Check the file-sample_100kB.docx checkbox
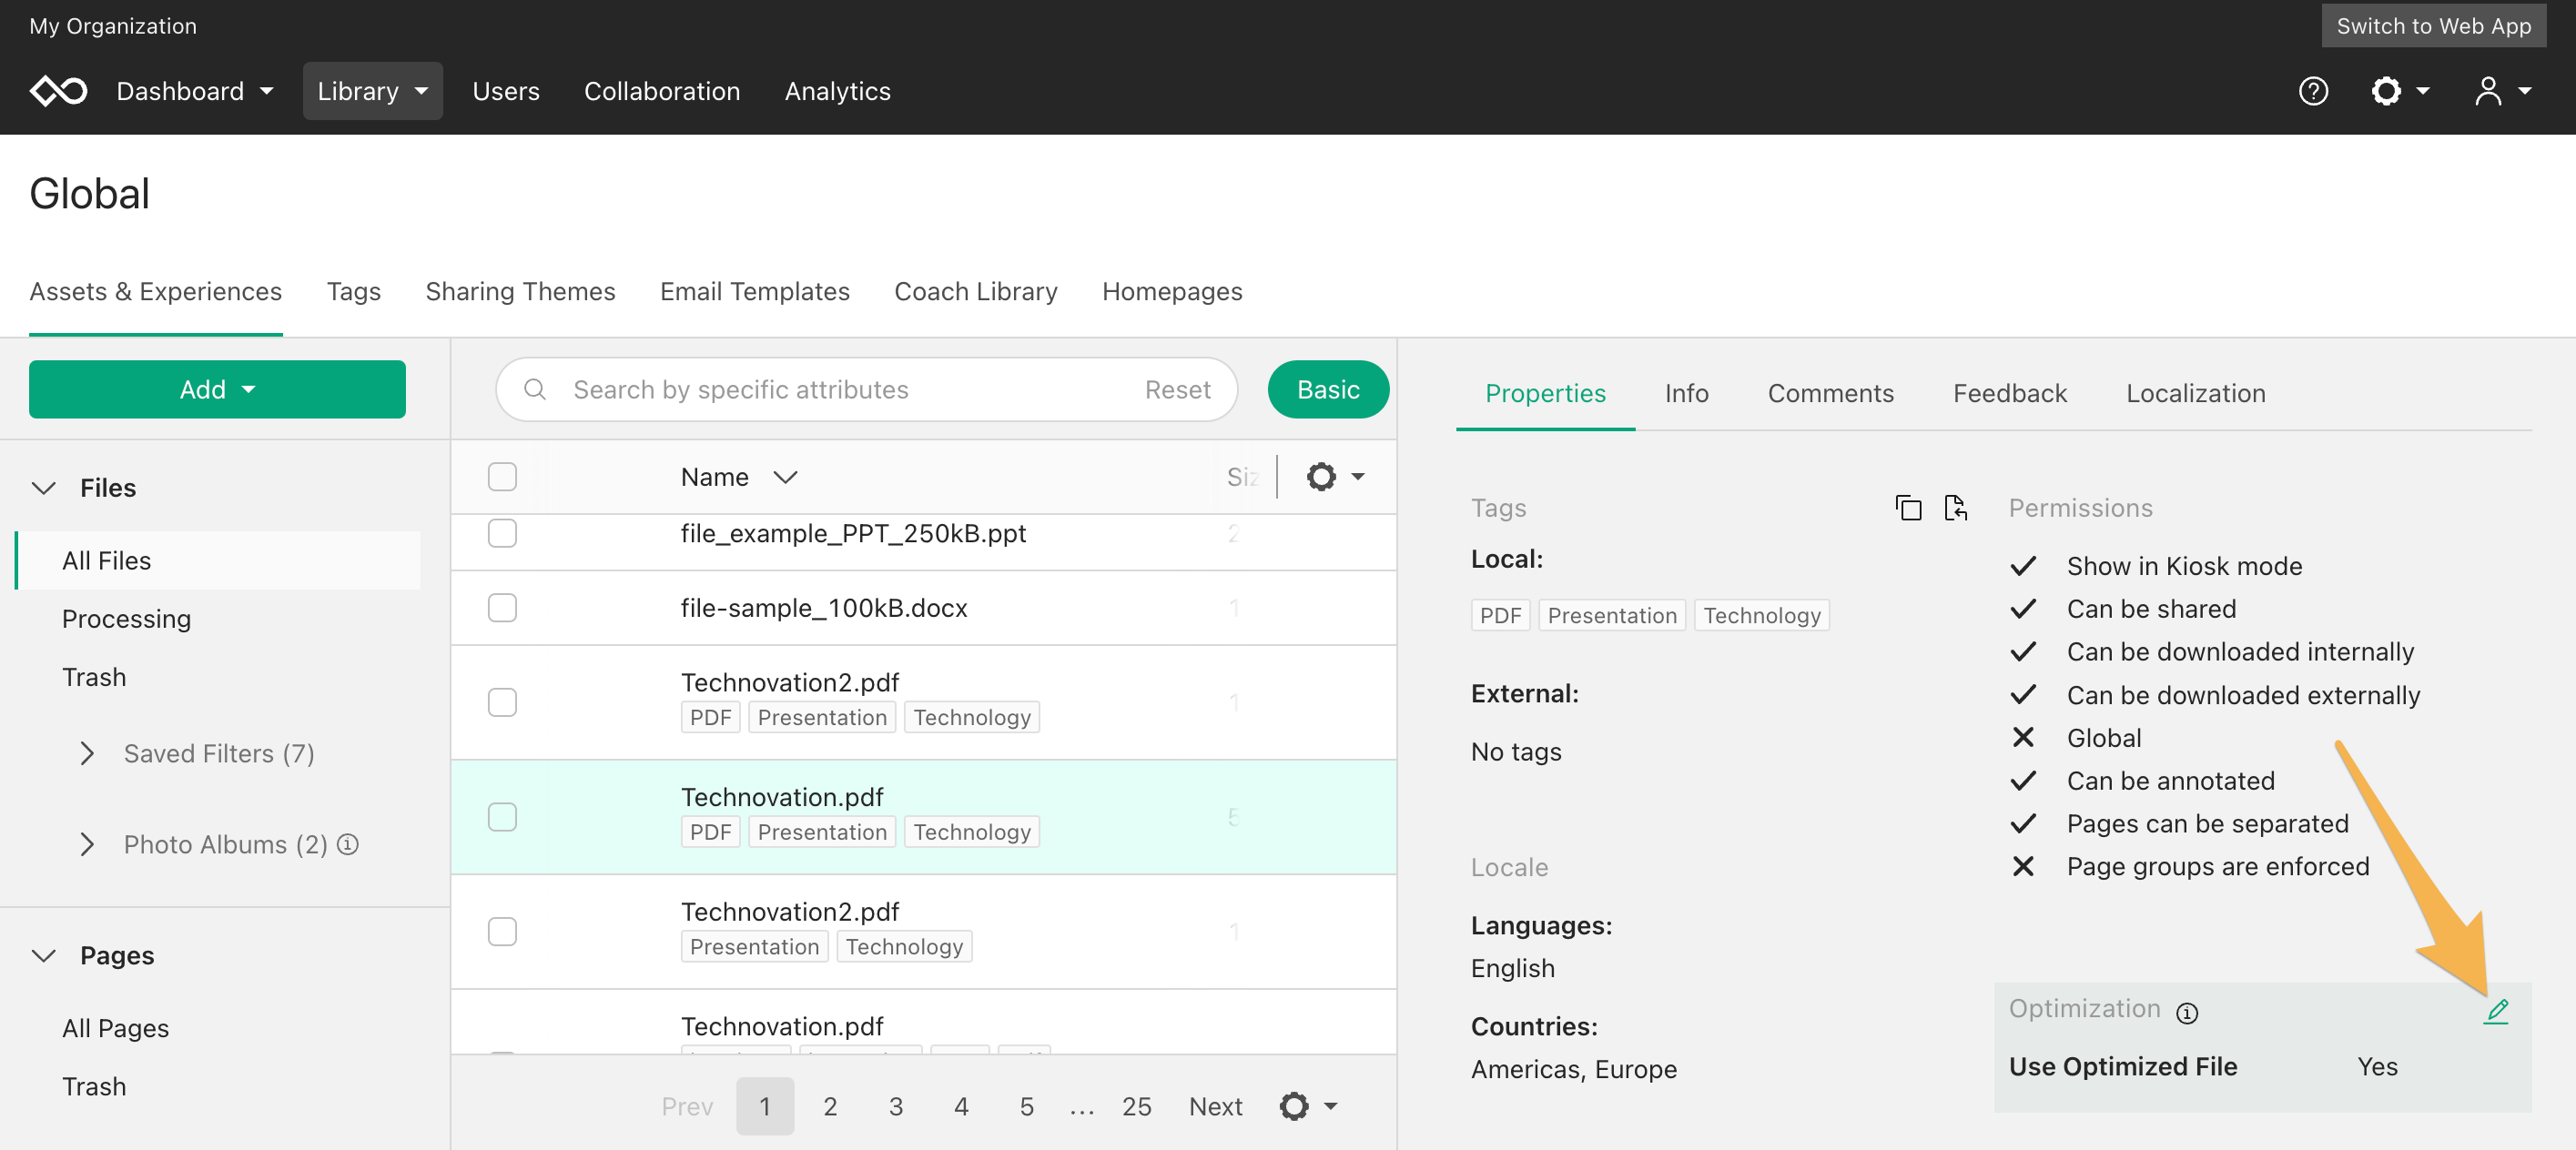The width and height of the screenshot is (2576, 1150). [x=502, y=608]
